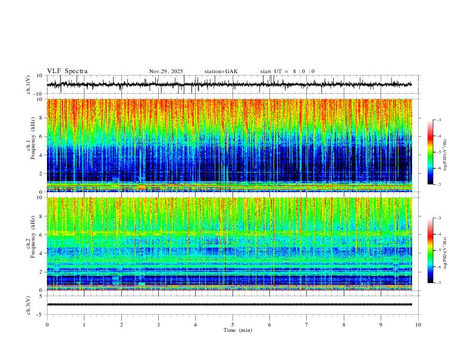This screenshot has height=364, width=471.
Task: Click the date 'Nov.29, 2025'
Action: click(x=166, y=71)
